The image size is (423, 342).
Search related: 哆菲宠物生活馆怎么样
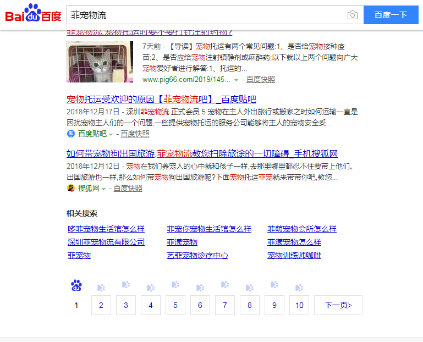[x=106, y=229]
